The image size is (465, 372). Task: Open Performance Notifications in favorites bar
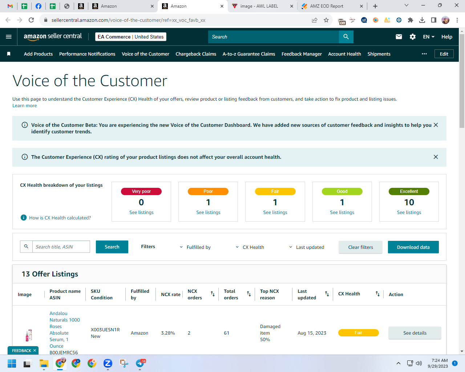87,54
